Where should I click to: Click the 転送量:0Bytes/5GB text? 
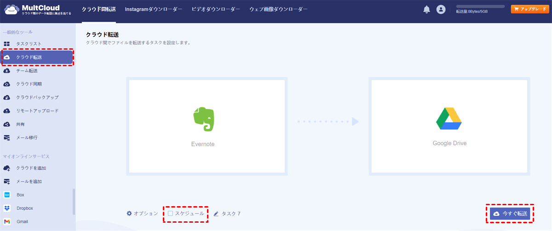pyautogui.click(x=472, y=12)
